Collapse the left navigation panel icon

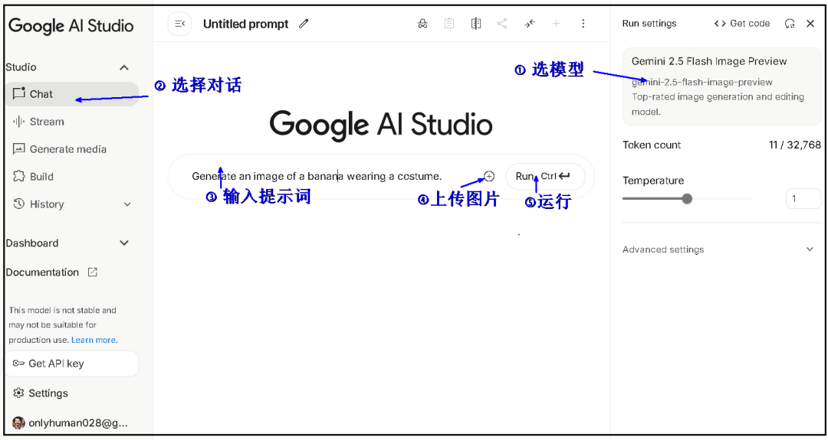pyautogui.click(x=179, y=24)
